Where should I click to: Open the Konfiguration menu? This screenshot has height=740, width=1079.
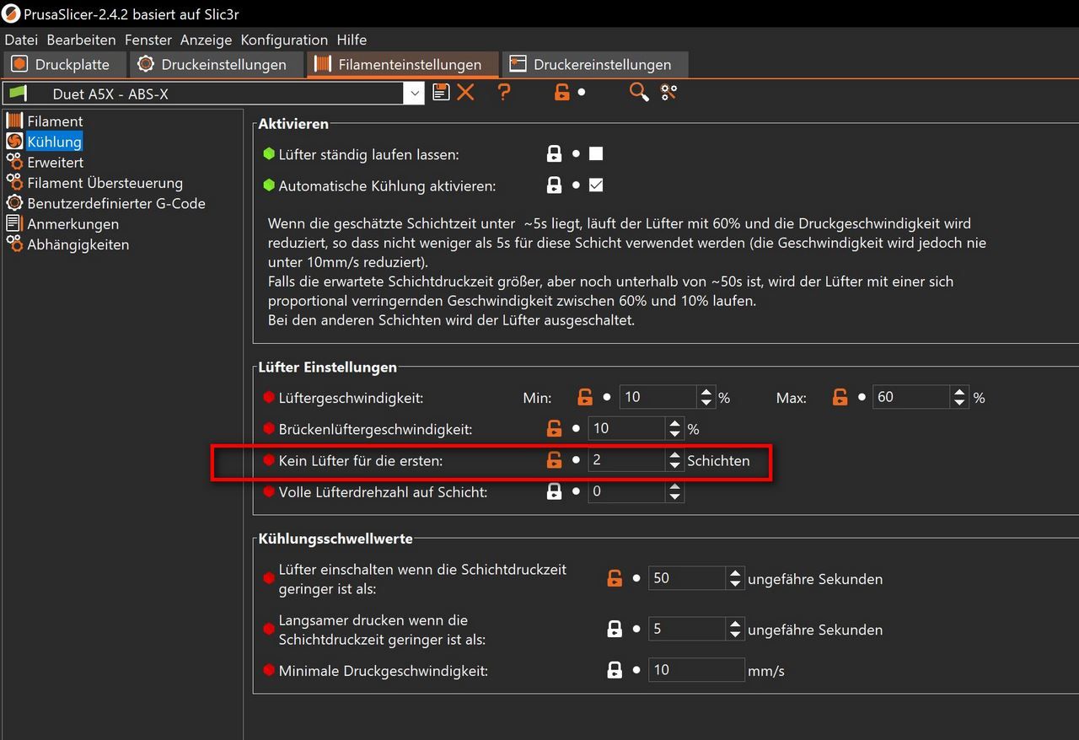[x=284, y=40]
